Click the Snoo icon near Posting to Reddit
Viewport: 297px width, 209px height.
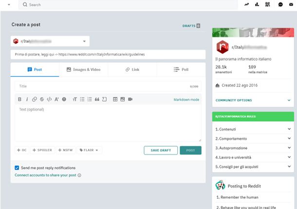coord(220,185)
